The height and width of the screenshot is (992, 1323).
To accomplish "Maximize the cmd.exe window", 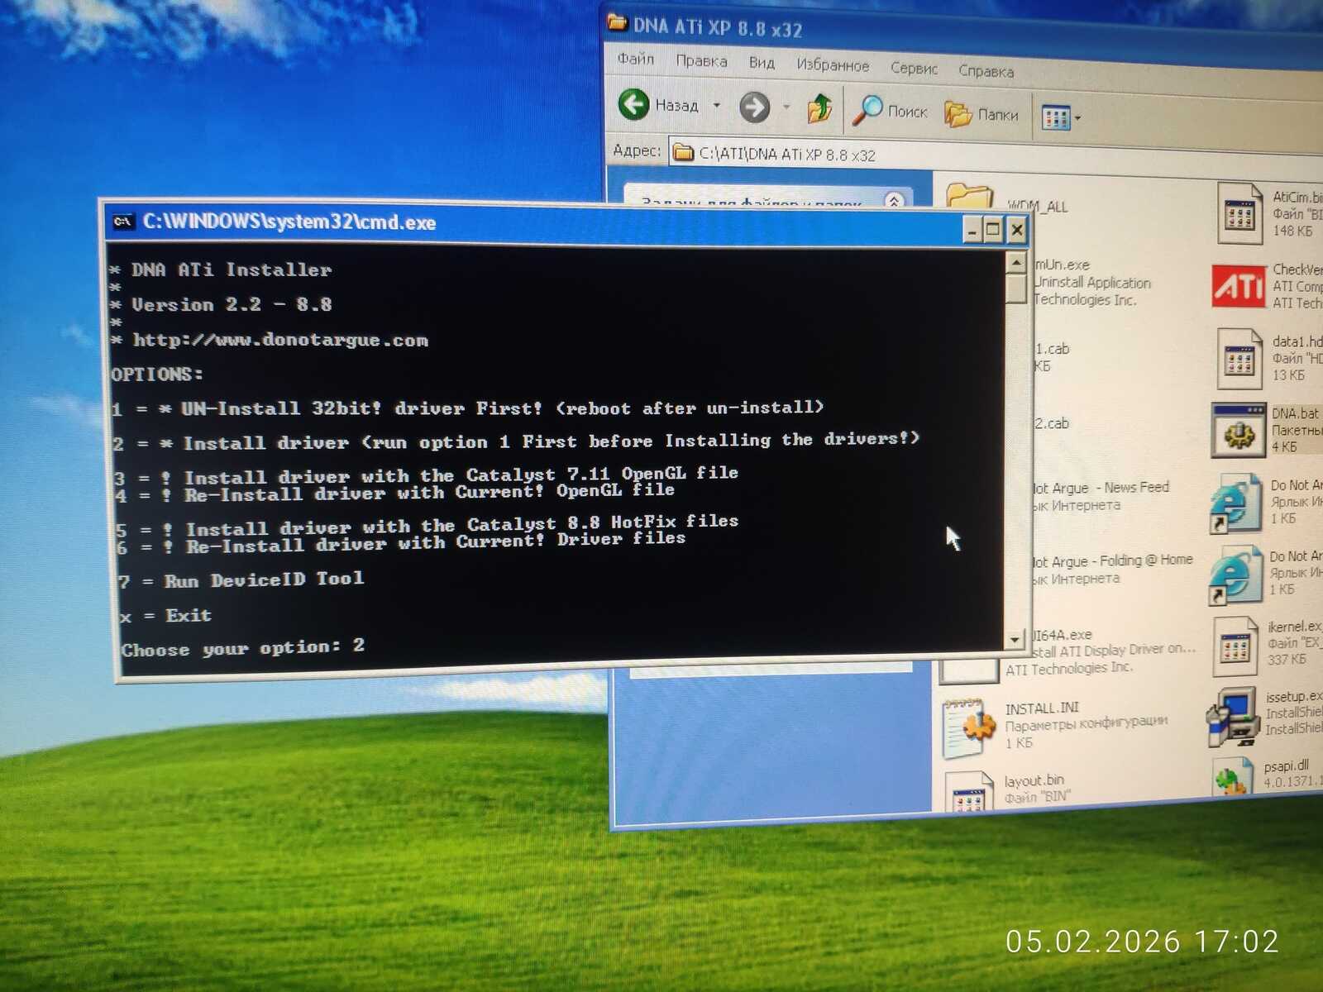I will pyautogui.click(x=993, y=228).
